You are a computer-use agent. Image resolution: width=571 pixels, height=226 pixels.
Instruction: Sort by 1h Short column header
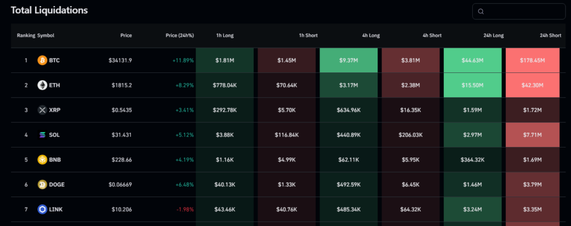click(308, 36)
